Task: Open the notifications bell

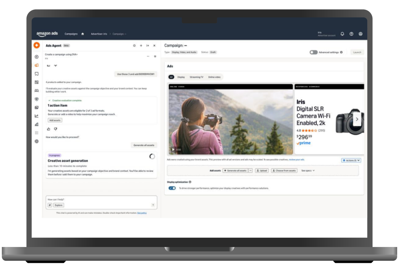Action: pos(342,34)
